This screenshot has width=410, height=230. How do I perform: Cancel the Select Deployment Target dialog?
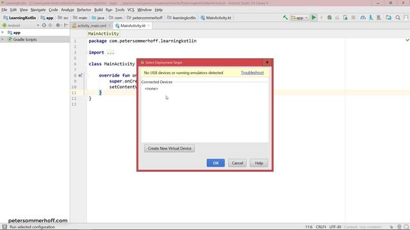pyautogui.click(x=237, y=163)
